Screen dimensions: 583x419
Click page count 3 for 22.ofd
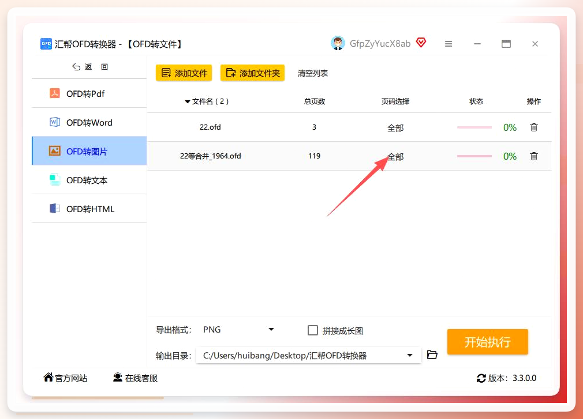click(x=314, y=127)
